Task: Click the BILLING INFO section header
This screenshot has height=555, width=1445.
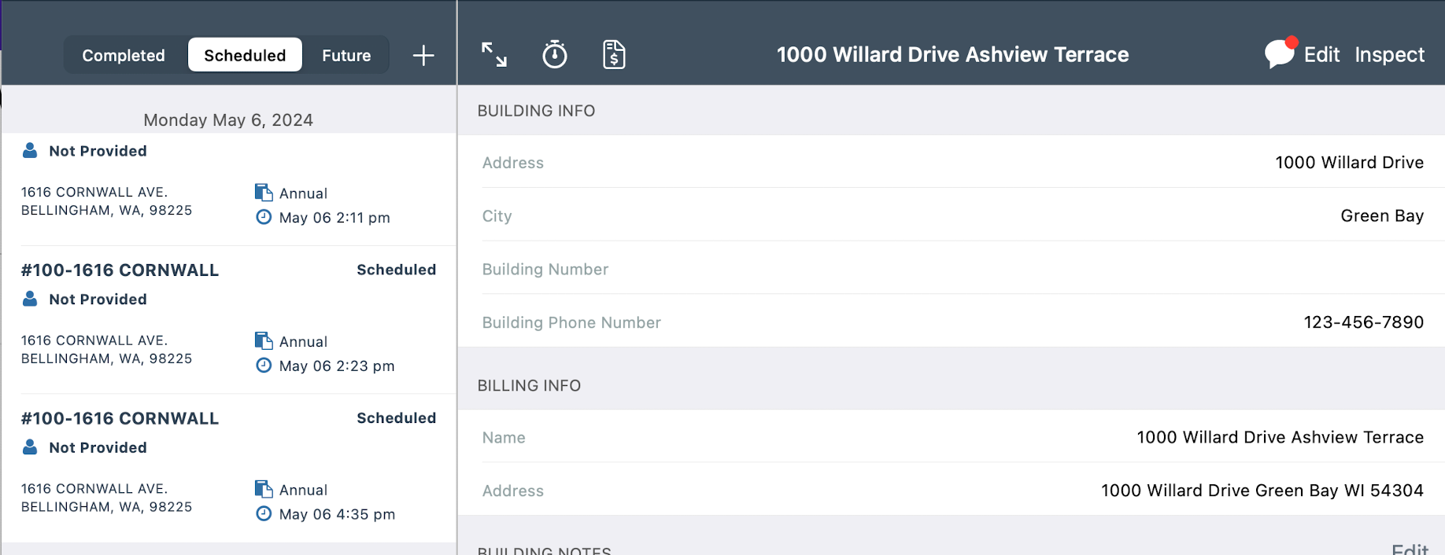Action: [529, 386]
